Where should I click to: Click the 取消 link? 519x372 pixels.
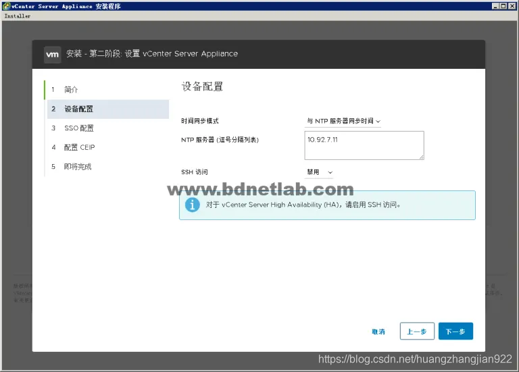(378, 331)
